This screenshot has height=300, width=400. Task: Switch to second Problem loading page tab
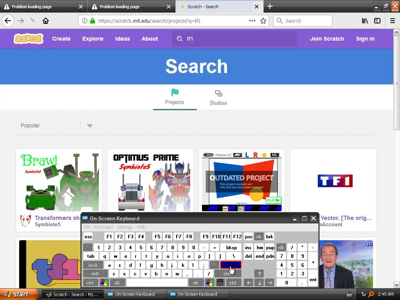tap(132, 7)
